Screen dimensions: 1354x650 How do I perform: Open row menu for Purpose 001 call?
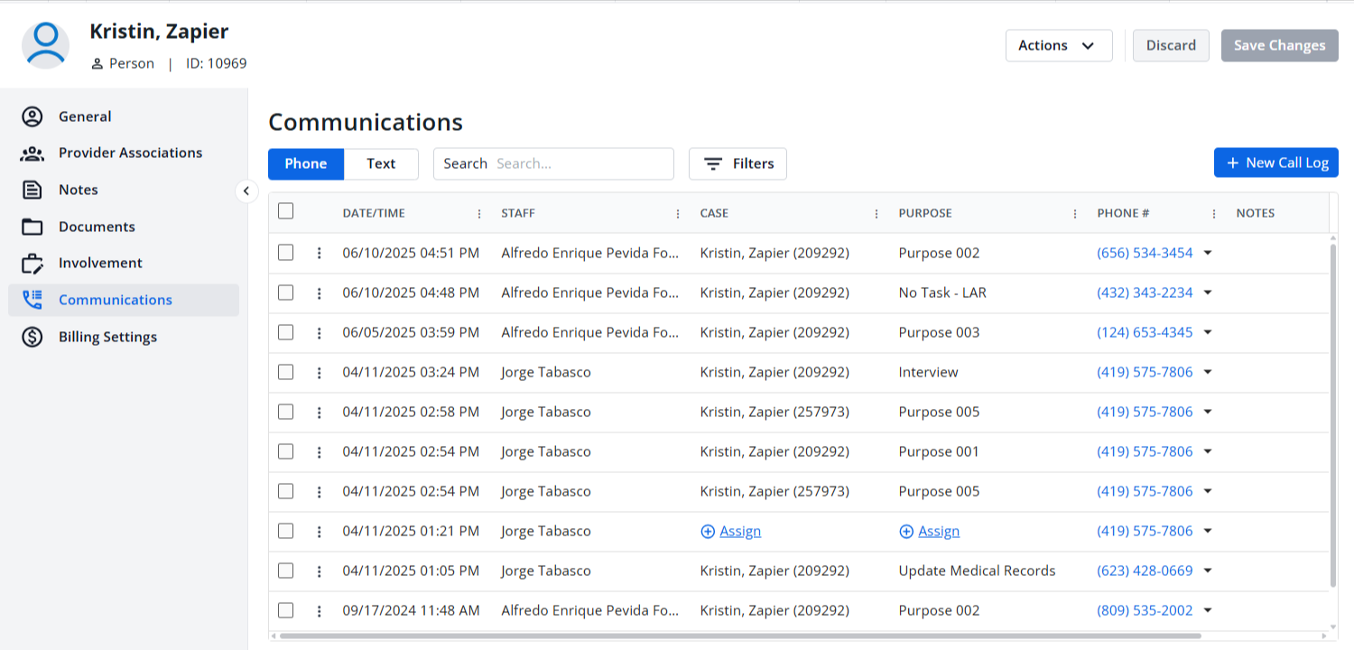319,451
